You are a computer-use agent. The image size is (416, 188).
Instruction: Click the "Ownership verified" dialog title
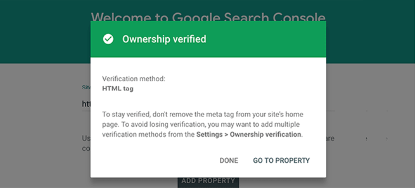click(164, 39)
